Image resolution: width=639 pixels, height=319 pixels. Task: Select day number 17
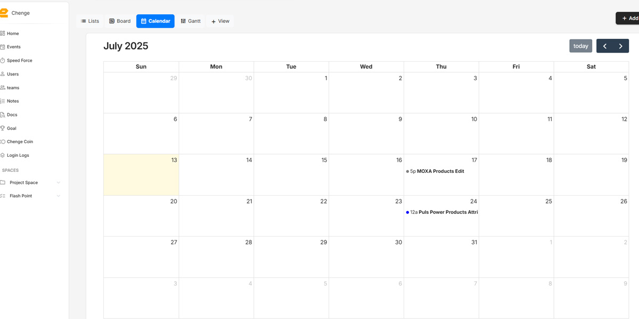[474, 160]
